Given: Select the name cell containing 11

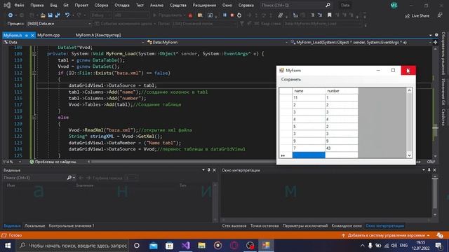Looking at the screenshot, I should [x=309, y=98].
